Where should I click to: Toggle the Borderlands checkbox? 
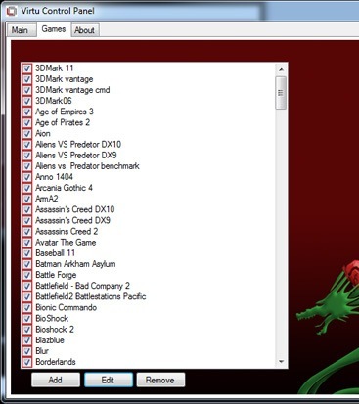pos(27,362)
